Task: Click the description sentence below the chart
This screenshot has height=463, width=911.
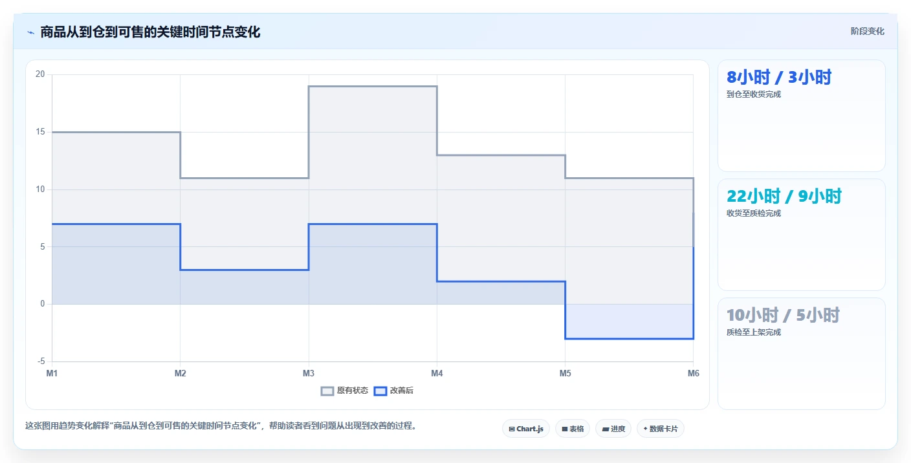Action: (x=222, y=426)
